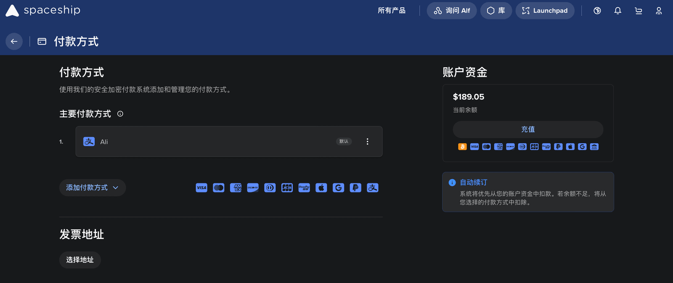673x283 pixels.
Task: Click the $189.05 balance amount
Action: coord(469,97)
